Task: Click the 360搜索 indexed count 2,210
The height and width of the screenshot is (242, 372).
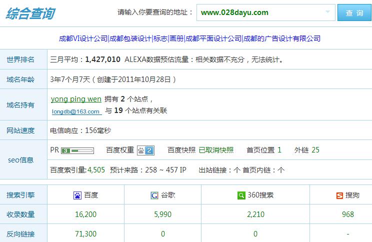Action: (x=255, y=214)
